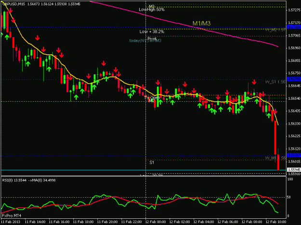Image resolution: width=301 pixels, height=225 pixels.
Task: Click 1.56330 on the price axis
Action: [x=294, y=124]
